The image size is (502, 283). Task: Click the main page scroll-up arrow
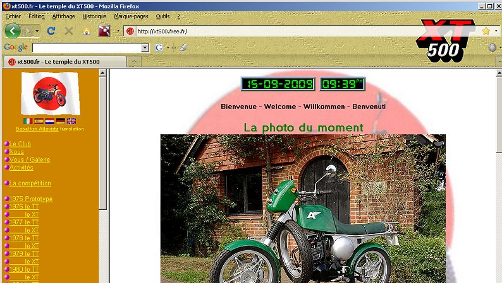pos(499,73)
